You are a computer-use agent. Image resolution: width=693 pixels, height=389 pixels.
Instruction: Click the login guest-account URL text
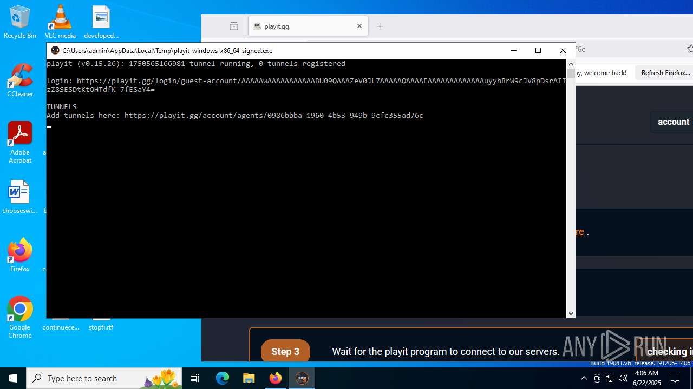(x=306, y=85)
